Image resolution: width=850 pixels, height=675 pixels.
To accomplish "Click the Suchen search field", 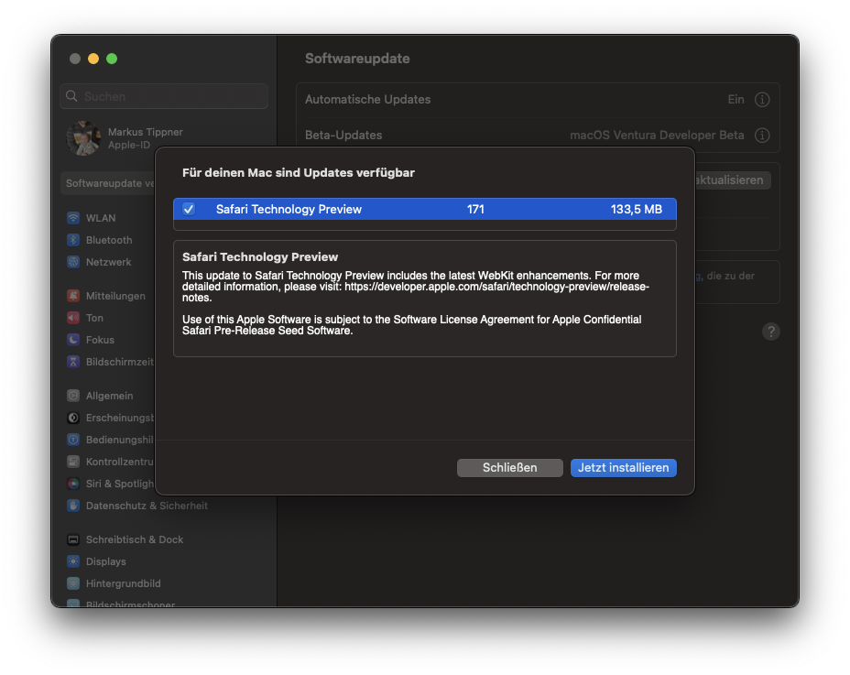I will point(165,96).
